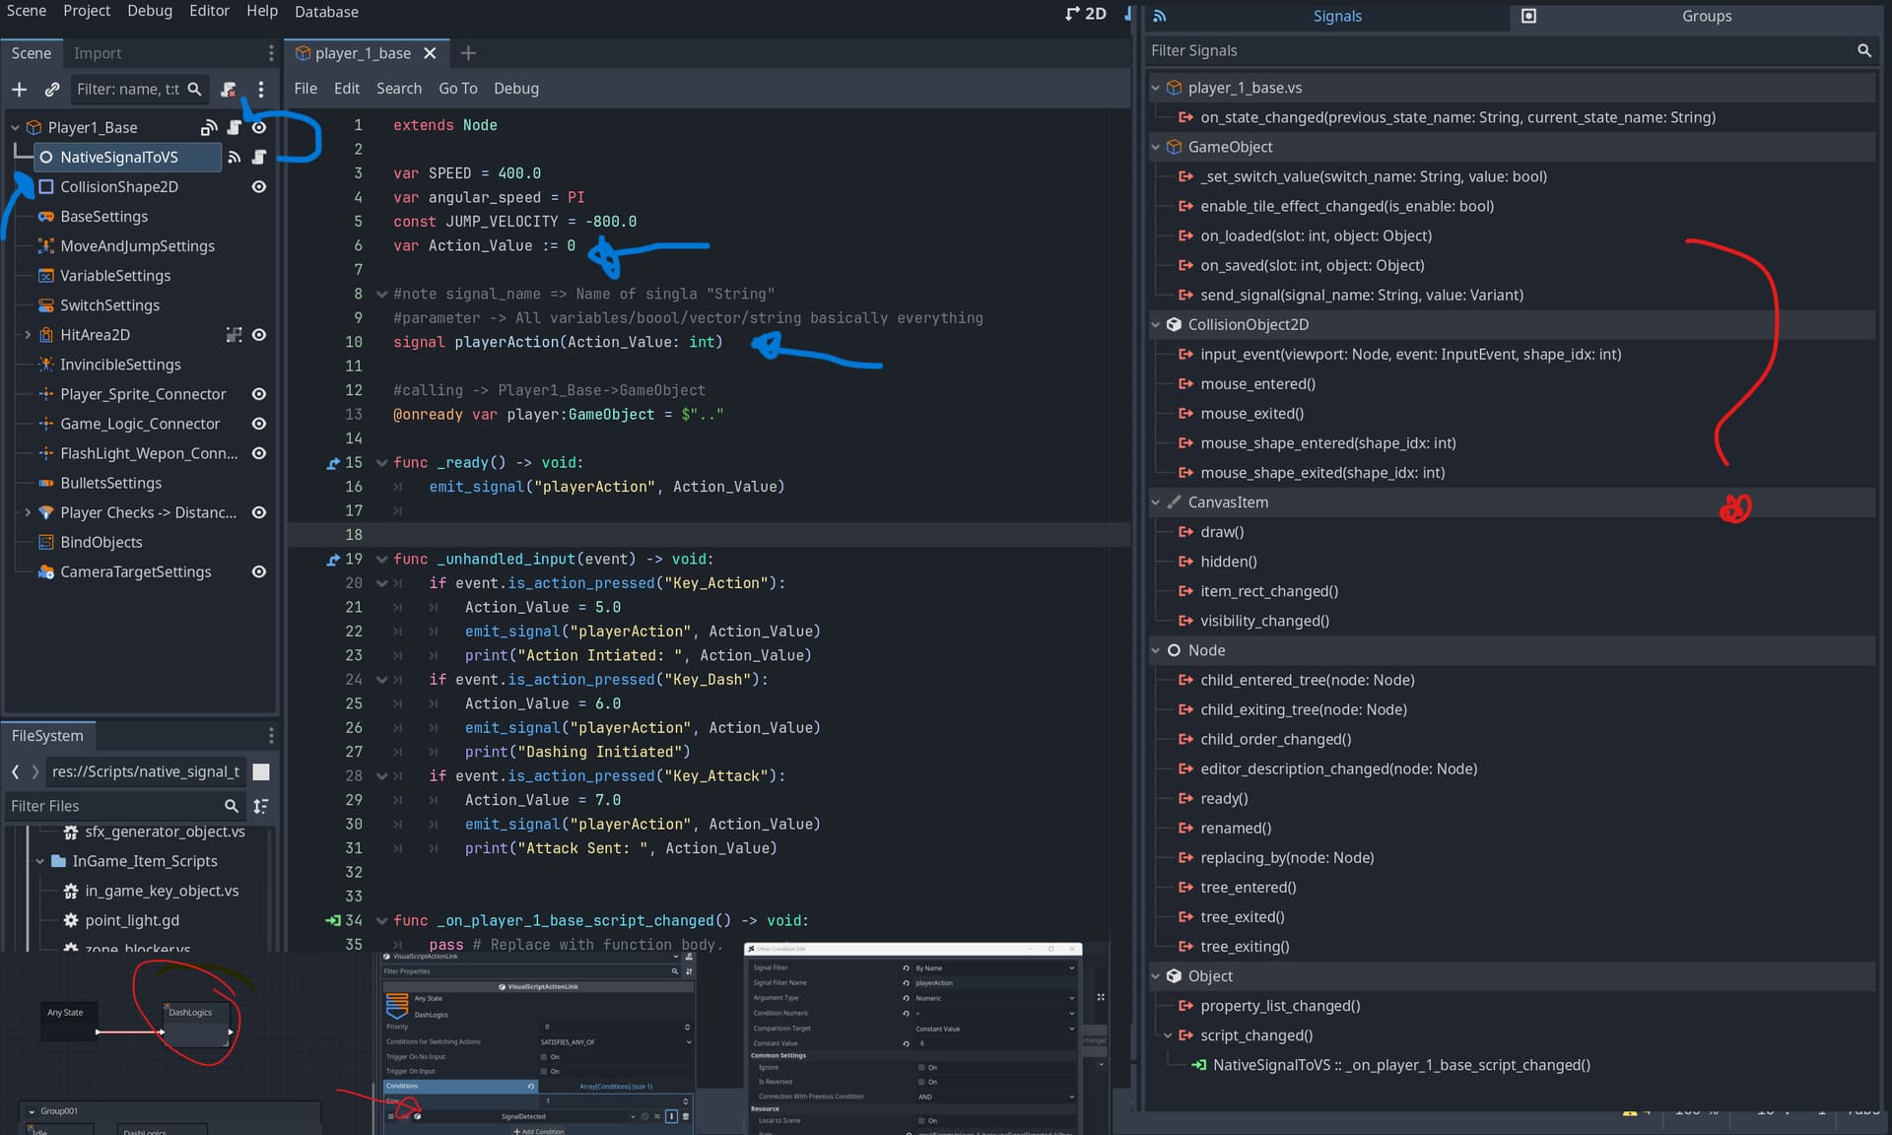Select on_state_changed signal

coord(1457,117)
